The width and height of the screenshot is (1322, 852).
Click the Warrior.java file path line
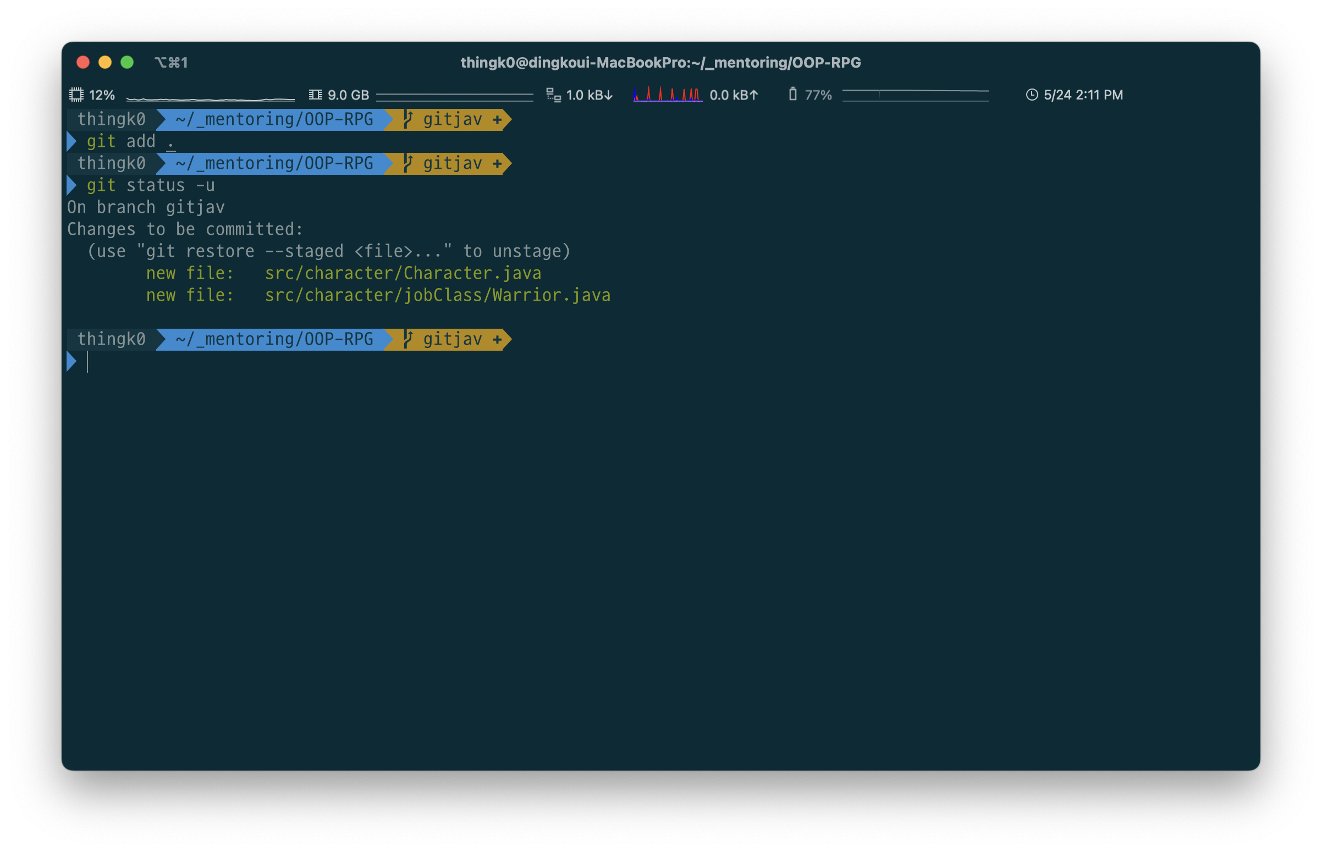[437, 295]
